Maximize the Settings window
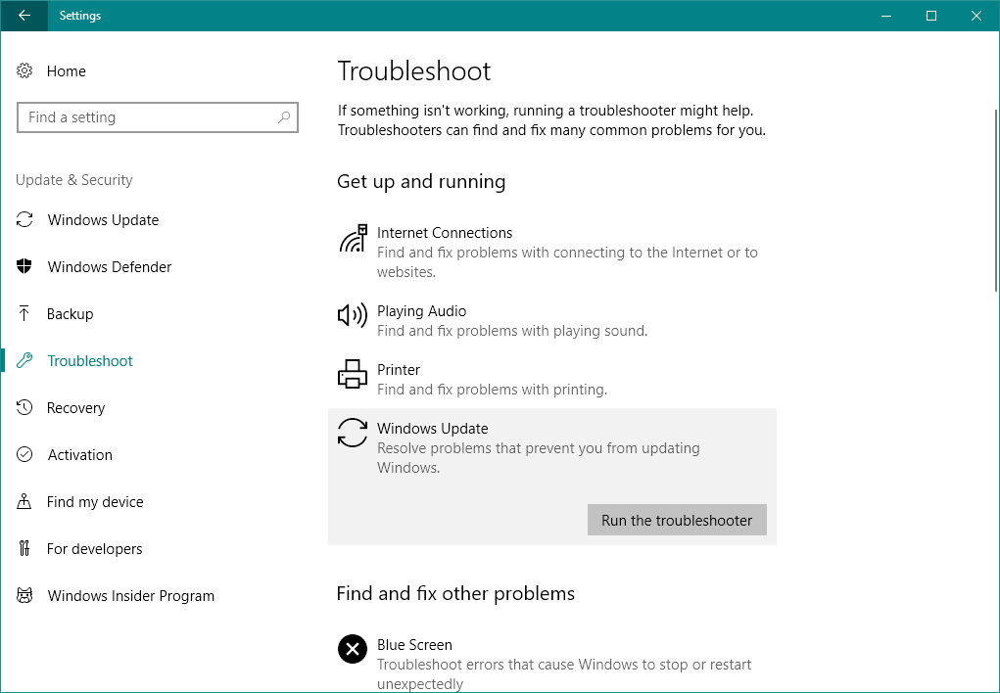 pyautogui.click(x=931, y=16)
